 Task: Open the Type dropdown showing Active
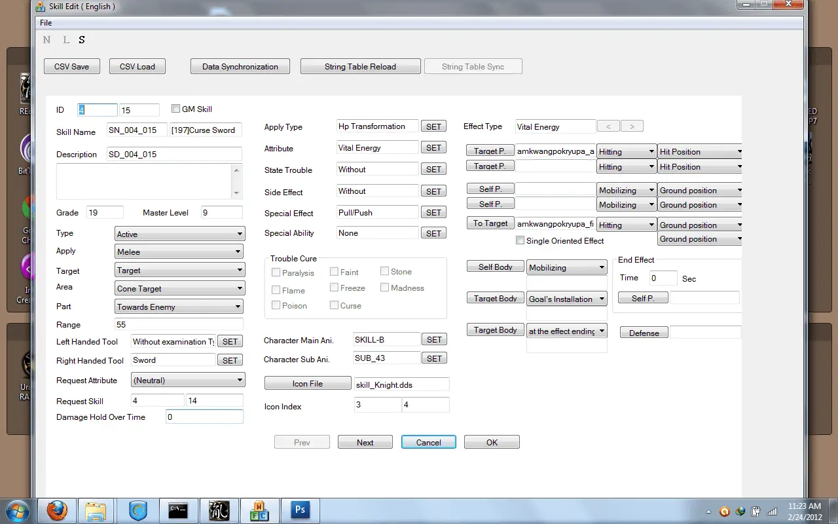pos(179,234)
